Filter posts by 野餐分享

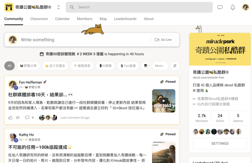28,66
